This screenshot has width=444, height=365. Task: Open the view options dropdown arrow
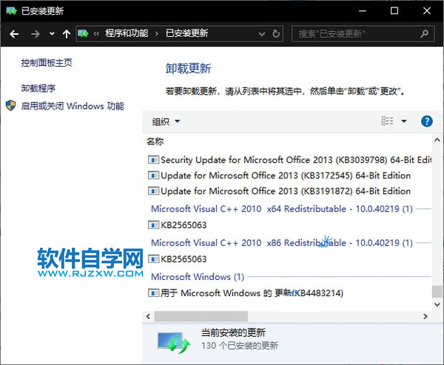pyautogui.click(x=404, y=121)
